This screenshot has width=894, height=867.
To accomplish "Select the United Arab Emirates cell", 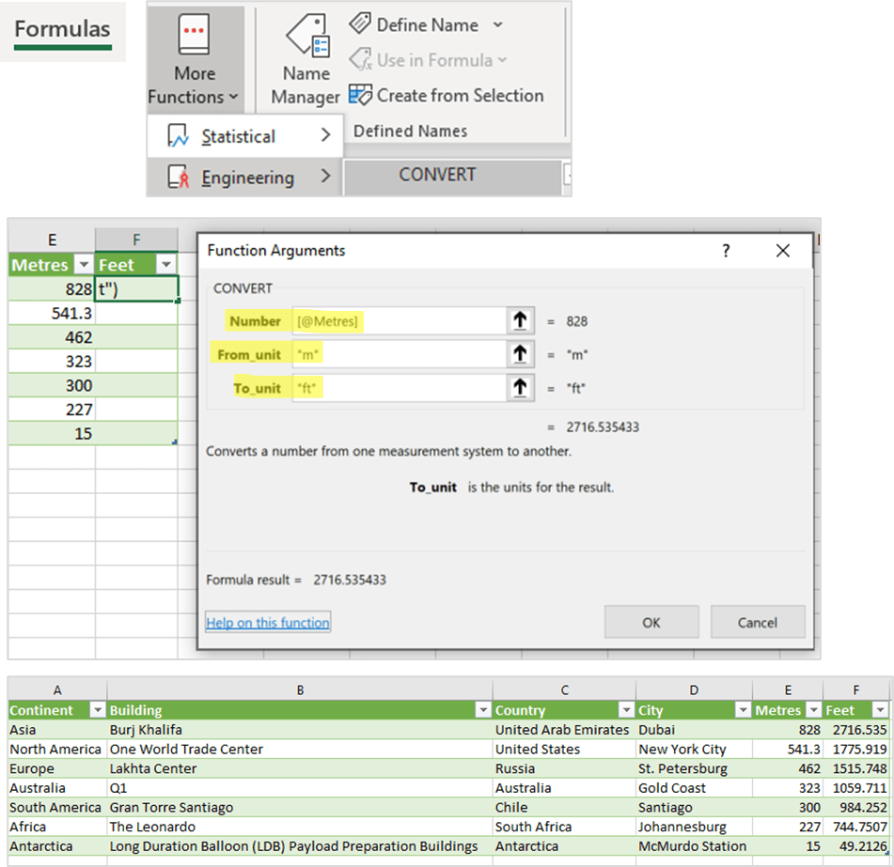I will (x=564, y=730).
